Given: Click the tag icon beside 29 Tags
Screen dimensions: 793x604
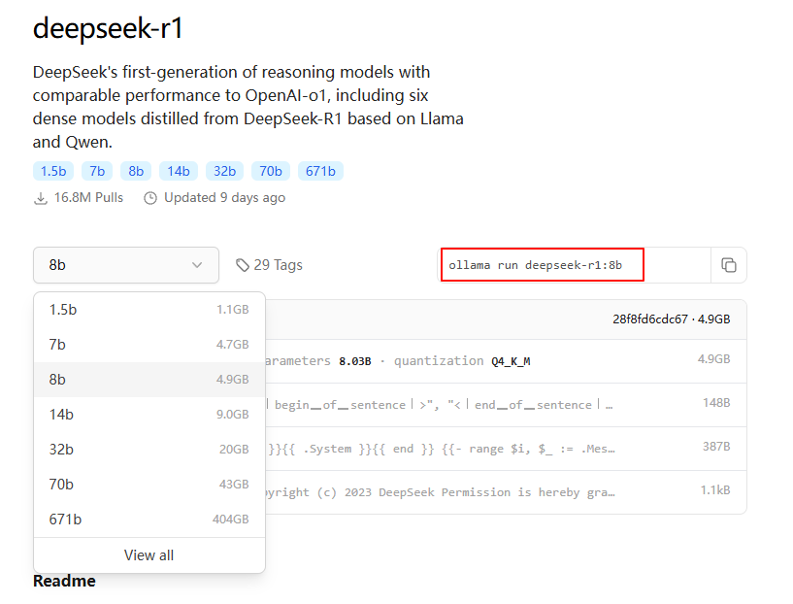Looking at the screenshot, I should tap(243, 265).
